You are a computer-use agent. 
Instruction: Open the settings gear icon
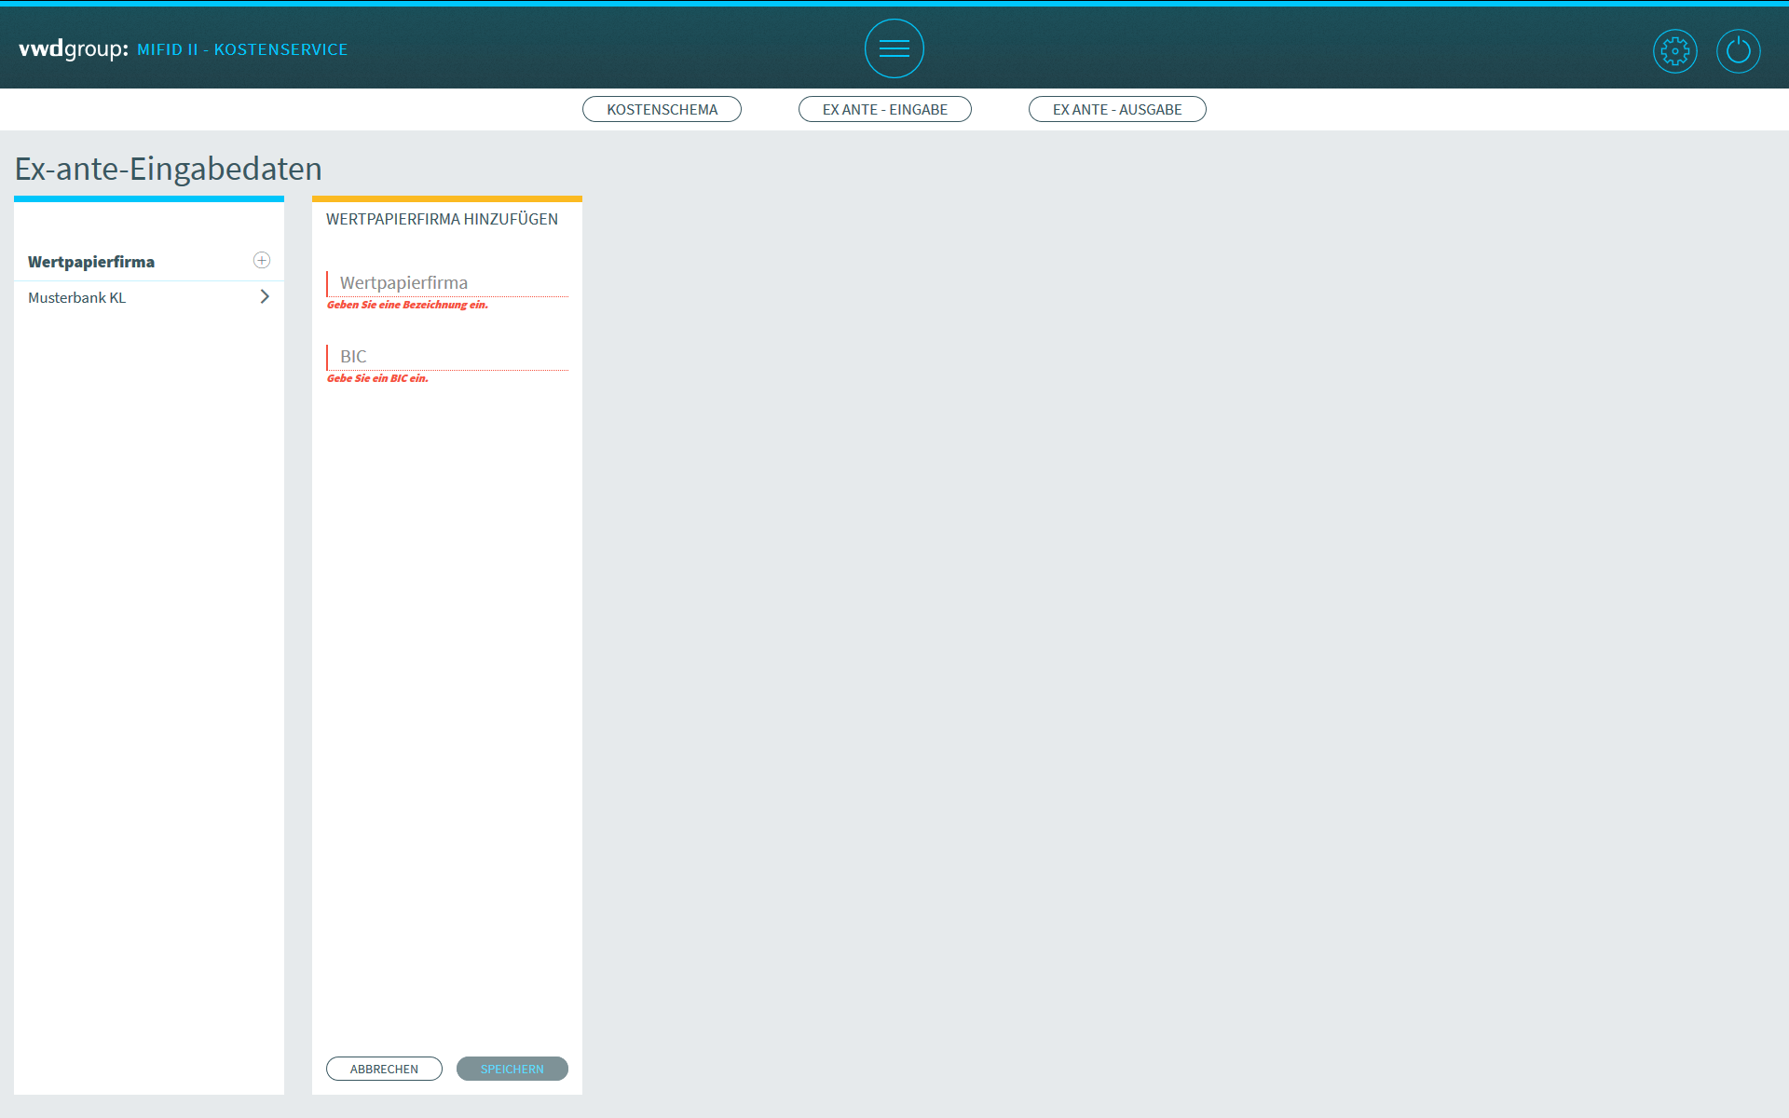pyautogui.click(x=1674, y=50)
